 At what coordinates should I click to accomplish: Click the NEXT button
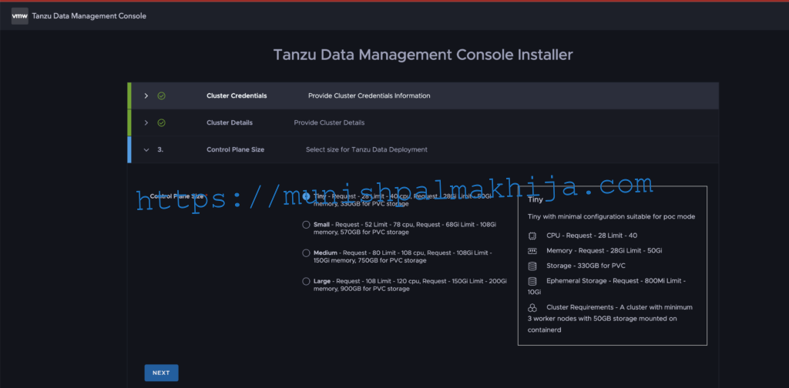tap(162, 373)
